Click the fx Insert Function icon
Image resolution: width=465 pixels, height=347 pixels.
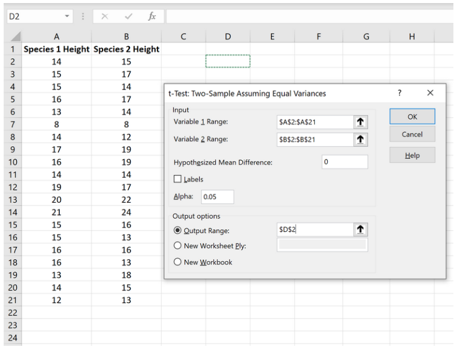coord(152,16)
